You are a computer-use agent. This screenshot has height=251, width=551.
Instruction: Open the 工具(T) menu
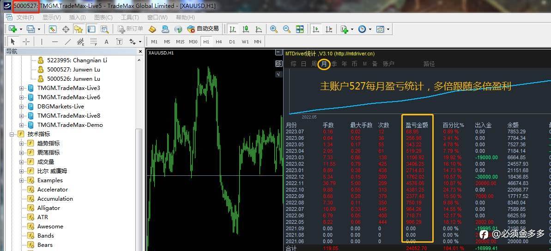[x=130, y=17]
